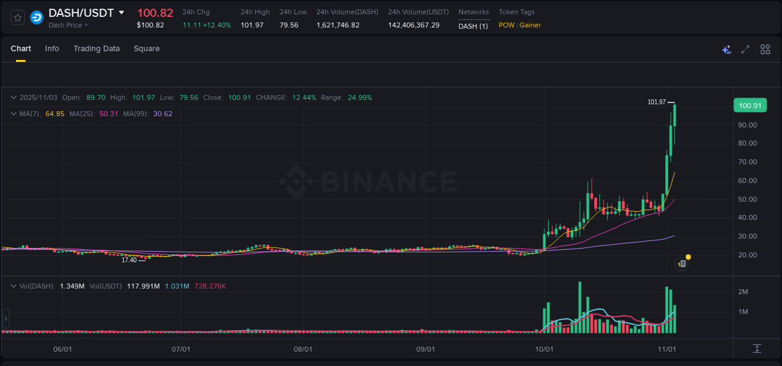This screenshot has width=782, height=366.
Task: Click the Dash coin logo
Action: (36, 17)
